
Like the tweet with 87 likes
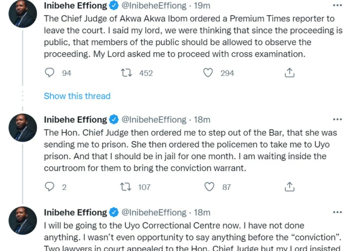click(209, 187)
